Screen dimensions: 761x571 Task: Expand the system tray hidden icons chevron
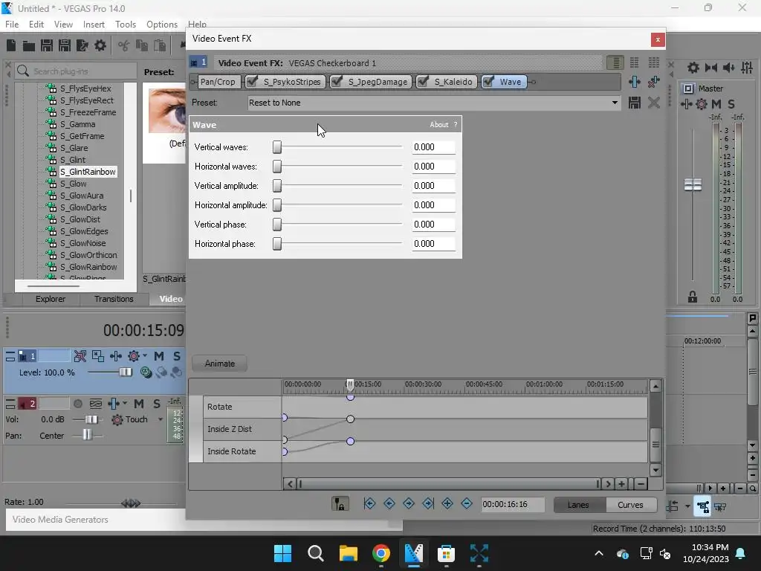[x=599, y=553]
